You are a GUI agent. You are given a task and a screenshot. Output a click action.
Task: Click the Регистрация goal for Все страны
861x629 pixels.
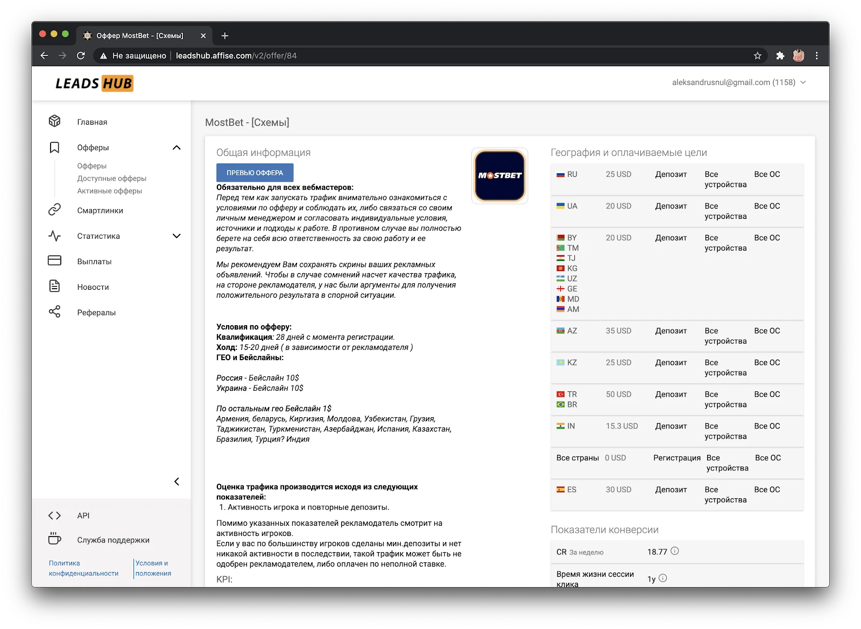click(677, 458)
